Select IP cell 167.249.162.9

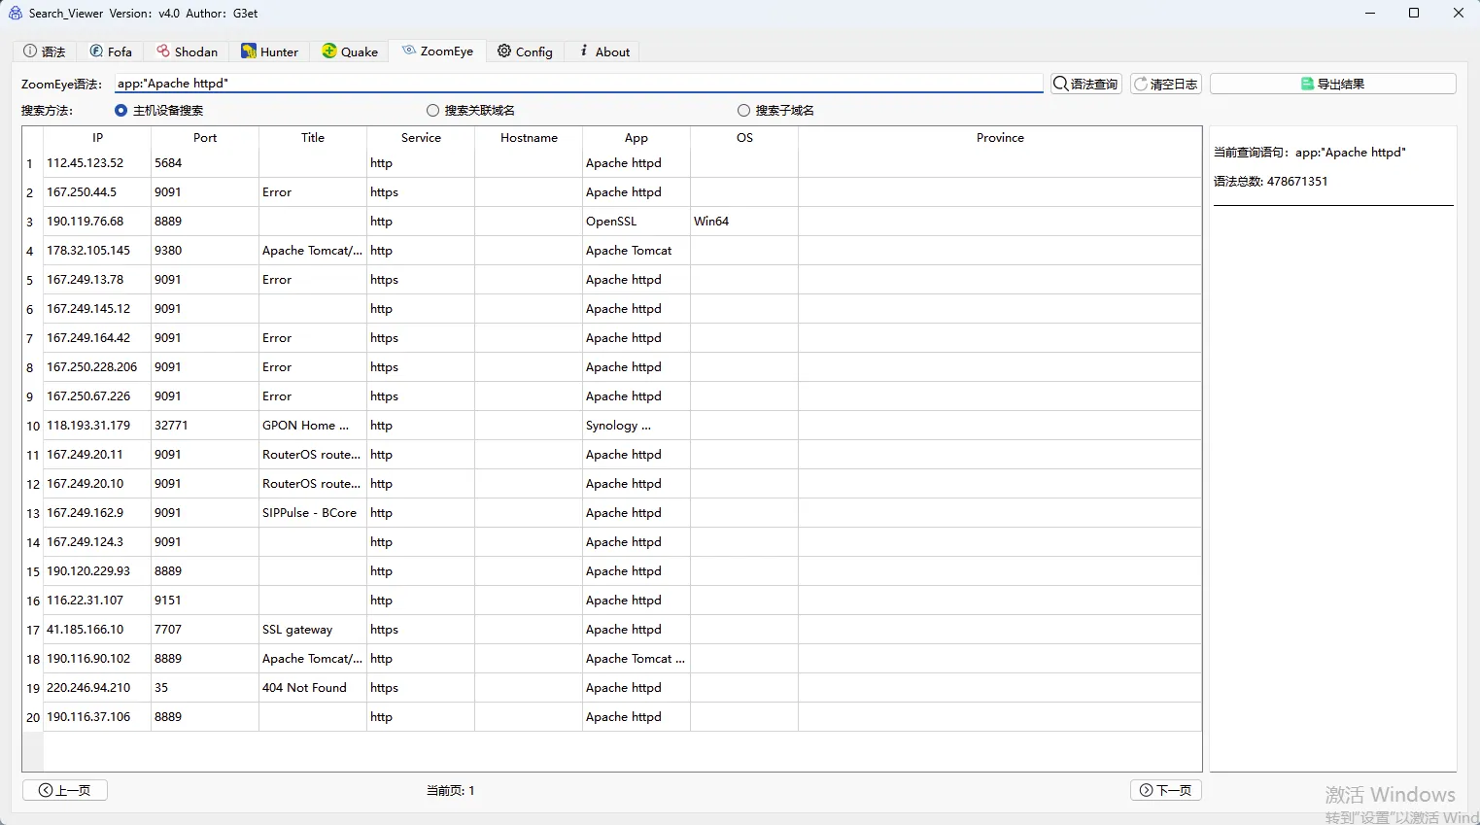tap(97, 513)
